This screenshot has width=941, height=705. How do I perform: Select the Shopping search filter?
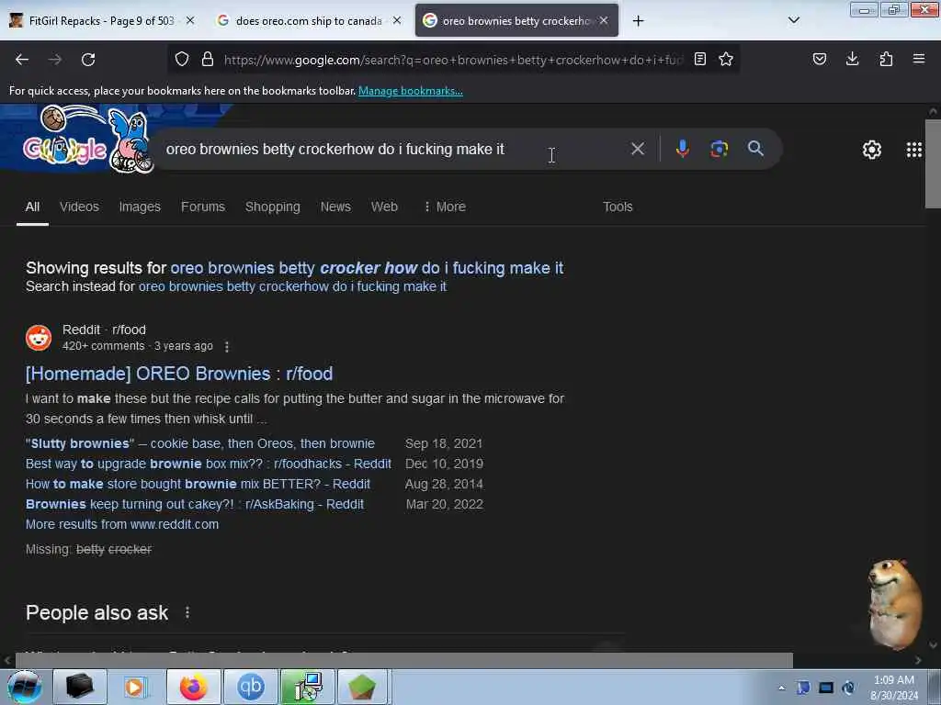272,207
